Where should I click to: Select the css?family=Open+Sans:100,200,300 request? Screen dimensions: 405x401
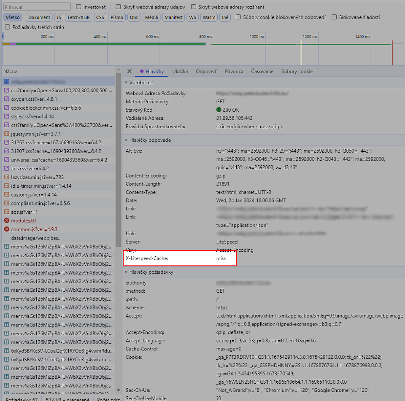(58, 91)
